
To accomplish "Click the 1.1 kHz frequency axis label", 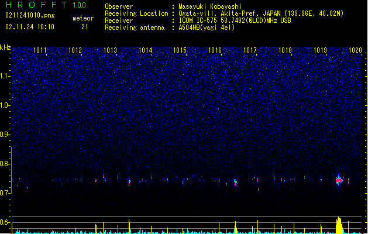I will pos(5,76).
